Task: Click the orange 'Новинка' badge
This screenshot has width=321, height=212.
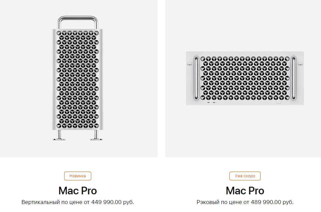Action: pos(77,176)
